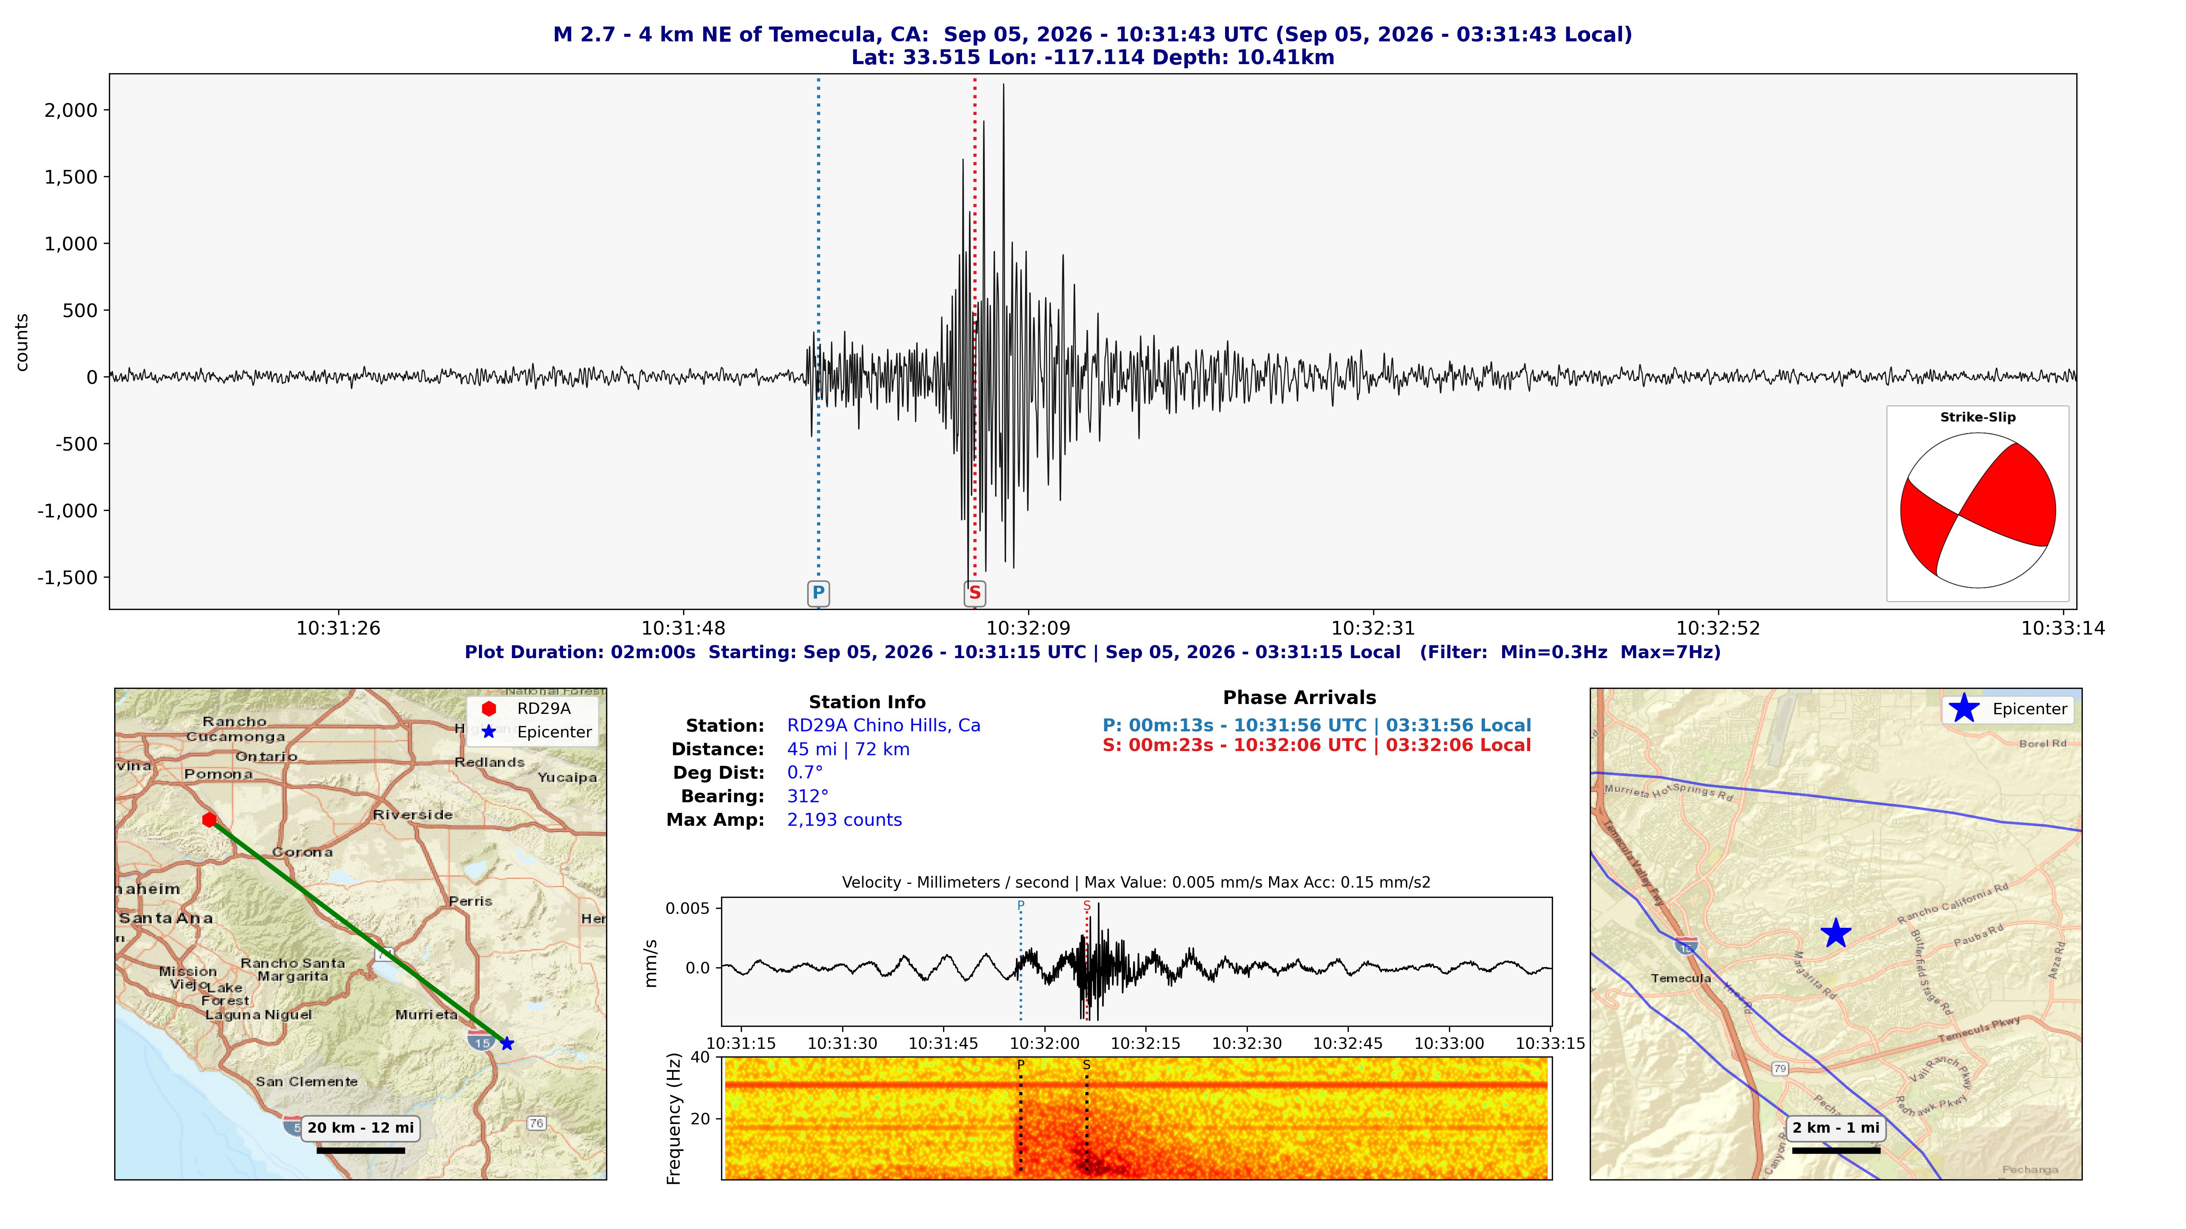Click the Interstate 15 shield on regional map
2186x1229 pixels.
coord(482,1041)
